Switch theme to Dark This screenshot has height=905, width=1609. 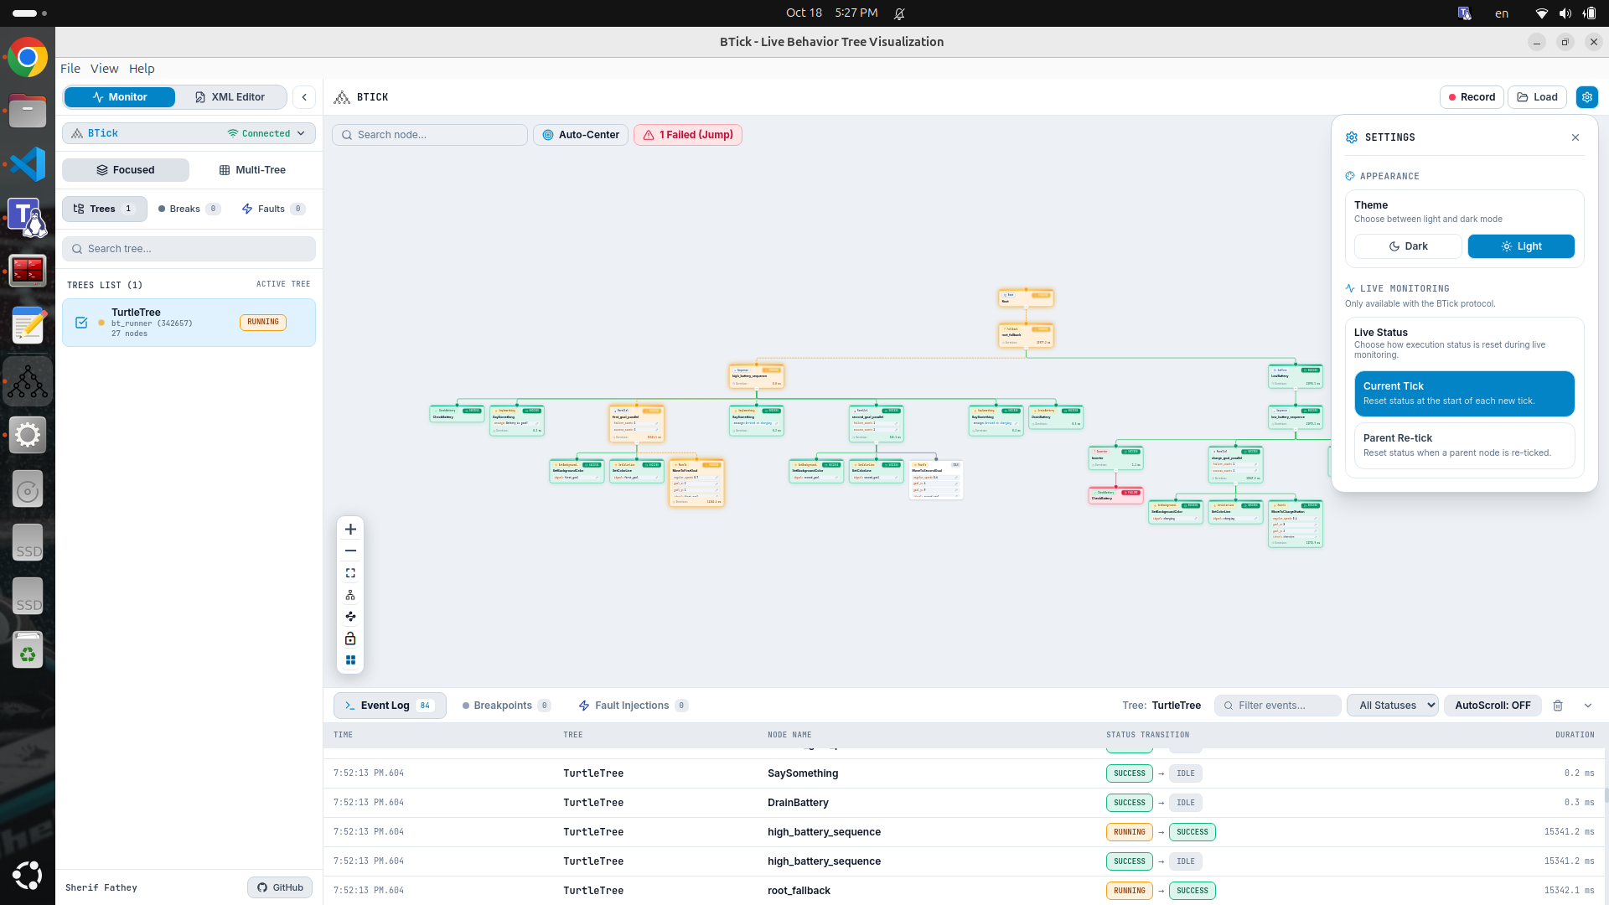1408,246
